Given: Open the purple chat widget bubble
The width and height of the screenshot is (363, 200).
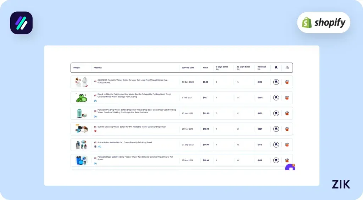Looking at the screenshot, I should (290, 167).
